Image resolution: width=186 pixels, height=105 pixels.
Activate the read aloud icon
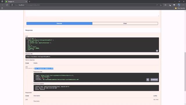157,5
